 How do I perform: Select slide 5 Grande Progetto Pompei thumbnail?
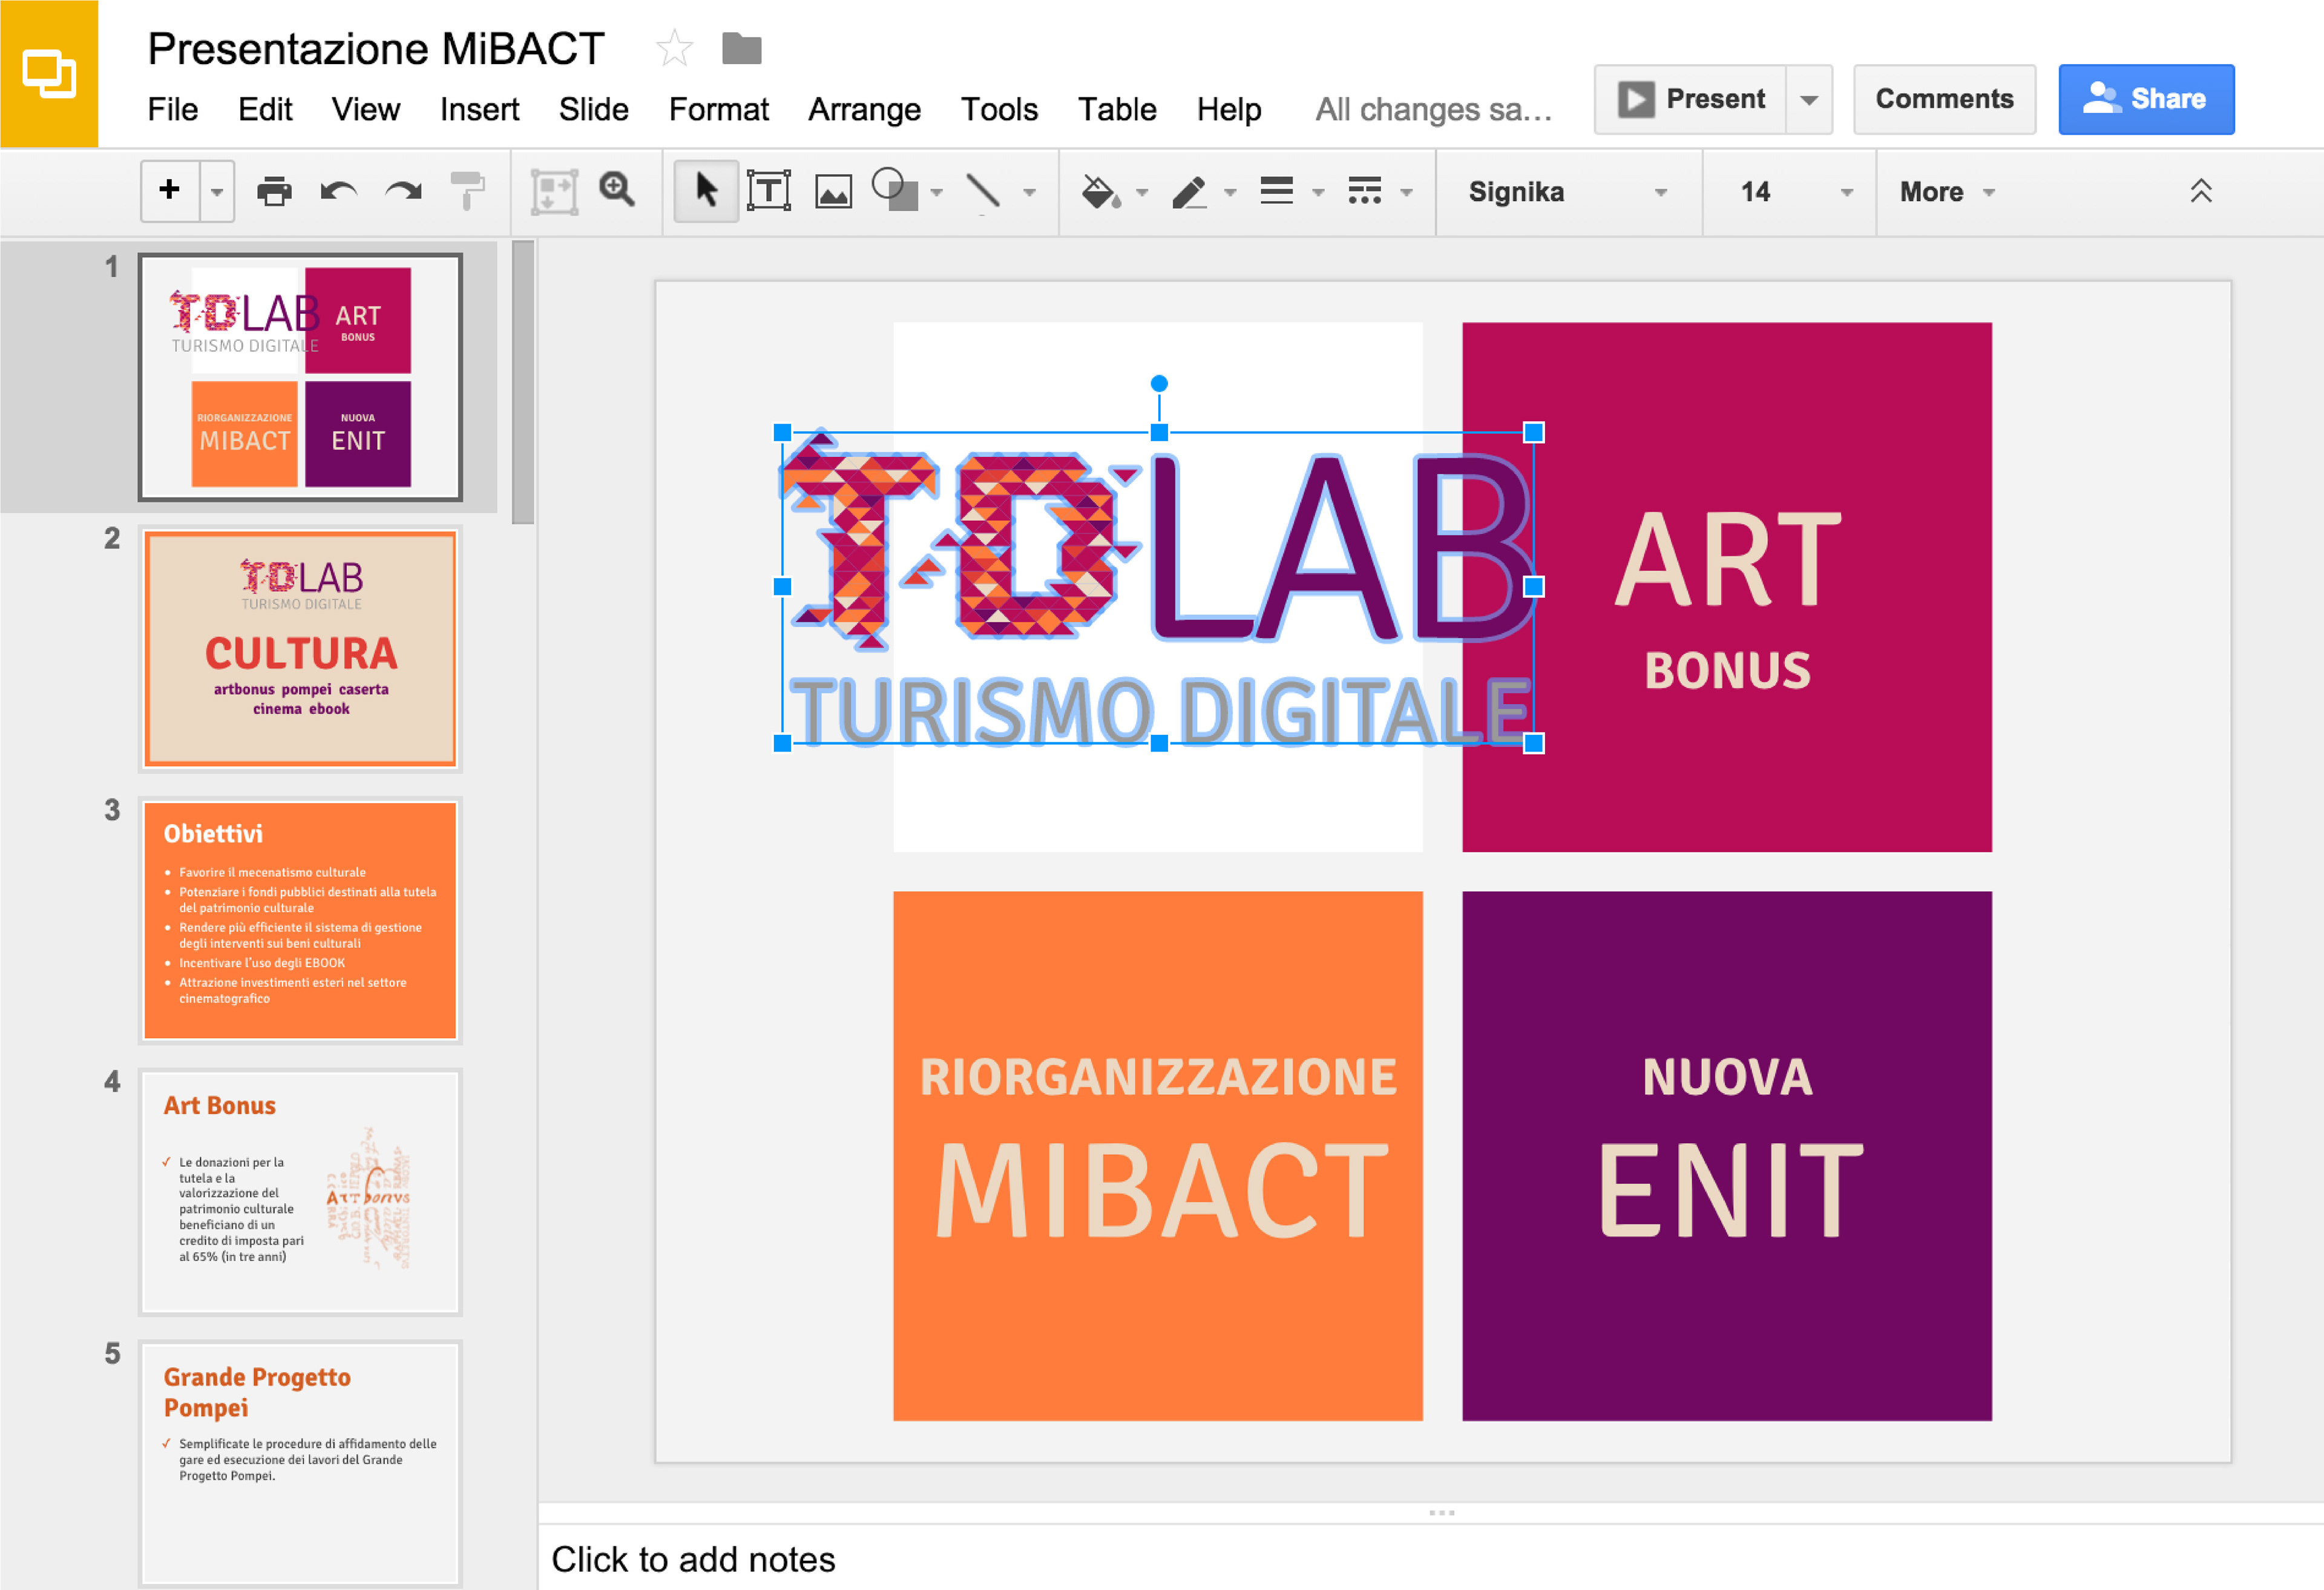(300, 1463)
